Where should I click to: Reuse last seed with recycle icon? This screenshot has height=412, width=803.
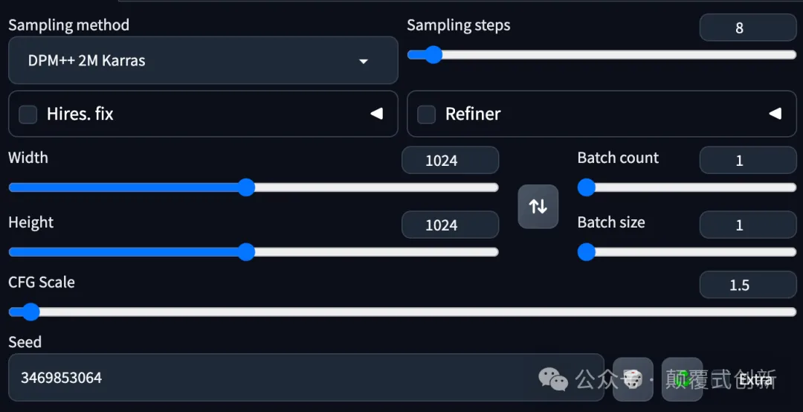pos(682,380)
